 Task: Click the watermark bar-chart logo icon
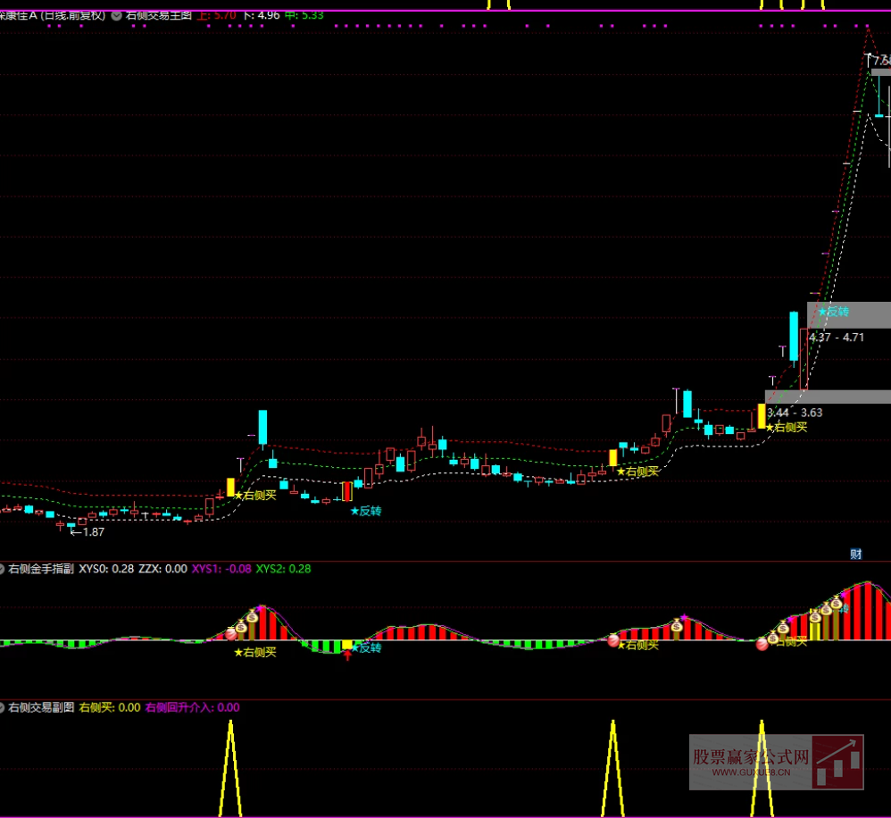[837, 762]
